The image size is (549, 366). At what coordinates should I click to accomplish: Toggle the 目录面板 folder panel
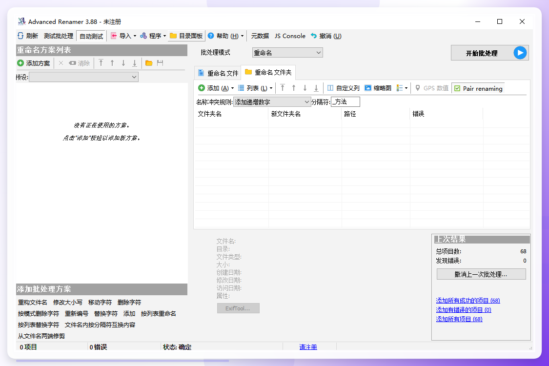186,36
